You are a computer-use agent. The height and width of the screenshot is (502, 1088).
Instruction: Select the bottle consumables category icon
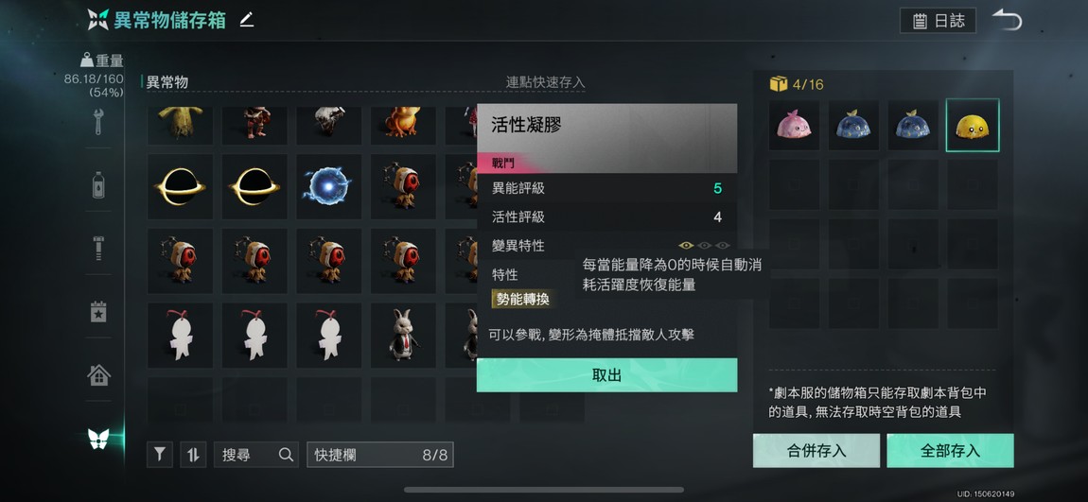[x=98, y=185]
